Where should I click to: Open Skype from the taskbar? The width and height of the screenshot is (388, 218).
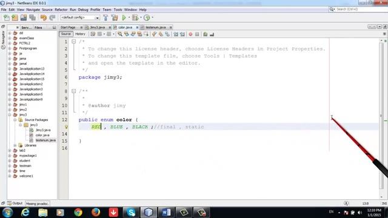tap(131, 213)
